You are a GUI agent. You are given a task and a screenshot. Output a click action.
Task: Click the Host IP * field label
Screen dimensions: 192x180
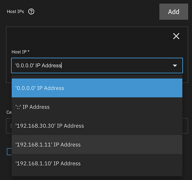click(21, 52)
